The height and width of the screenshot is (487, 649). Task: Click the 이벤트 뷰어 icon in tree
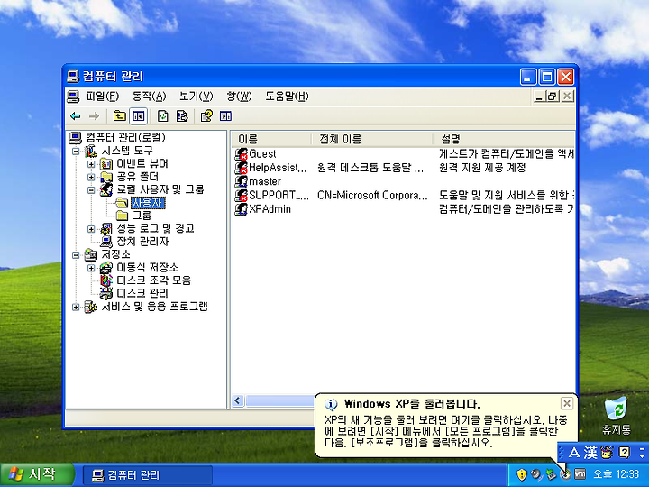pos(106,164)
